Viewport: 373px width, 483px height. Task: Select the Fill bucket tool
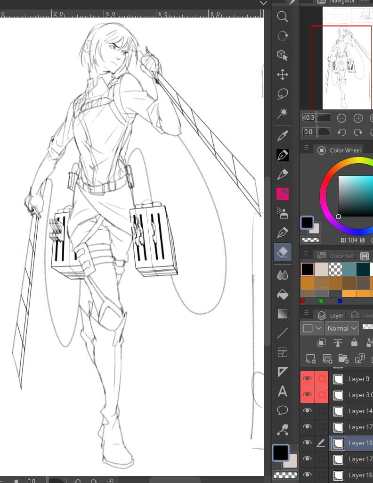(x=282, y=294)
